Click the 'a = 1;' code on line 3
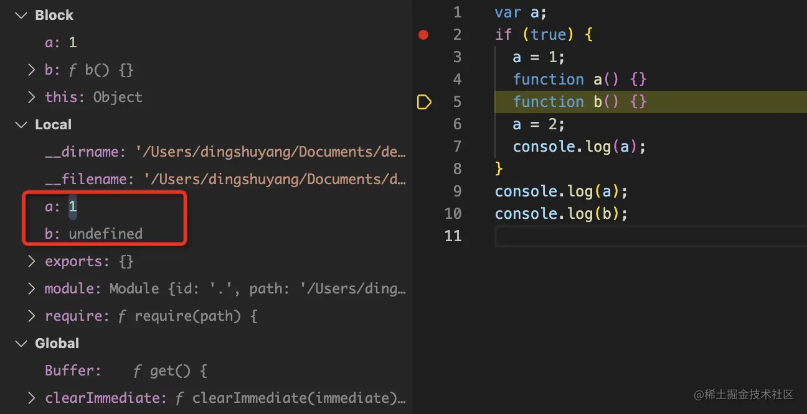The height and width of the screenshot is (414, 807). point(539,57)
